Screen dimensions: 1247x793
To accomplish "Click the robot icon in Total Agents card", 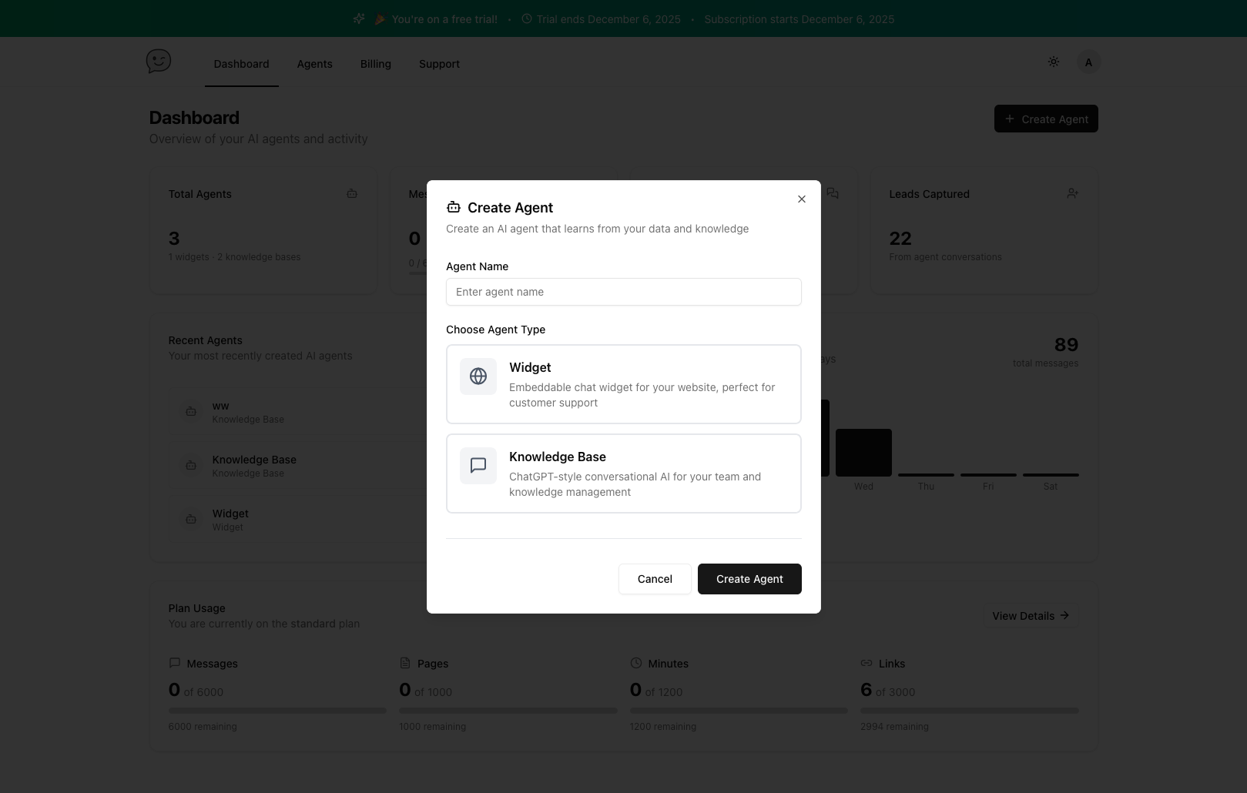I will pos(352,194).
